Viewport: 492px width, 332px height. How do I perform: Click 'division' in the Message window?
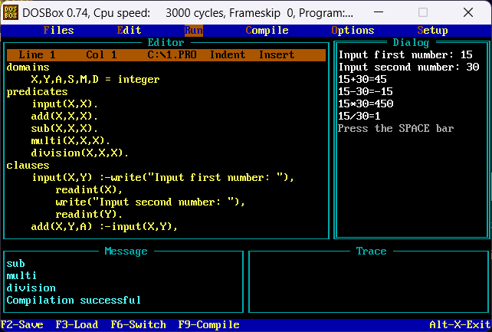pyautogui.click(x=31, y=288)
